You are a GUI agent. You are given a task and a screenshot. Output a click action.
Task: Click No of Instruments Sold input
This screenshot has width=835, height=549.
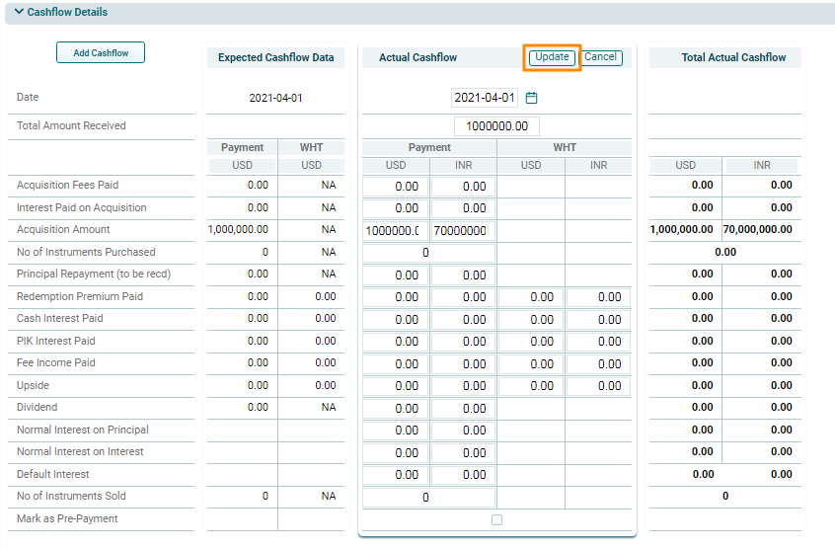(x=428, y=498)
